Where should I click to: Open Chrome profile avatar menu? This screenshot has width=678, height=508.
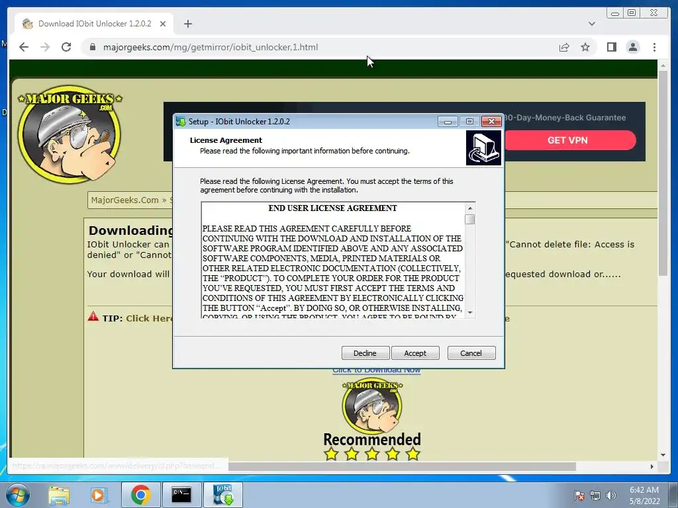point(633,47)
